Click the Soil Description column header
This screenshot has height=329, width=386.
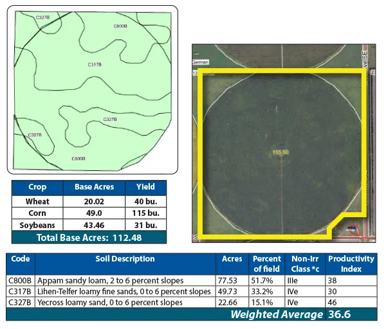pos(124,260)
